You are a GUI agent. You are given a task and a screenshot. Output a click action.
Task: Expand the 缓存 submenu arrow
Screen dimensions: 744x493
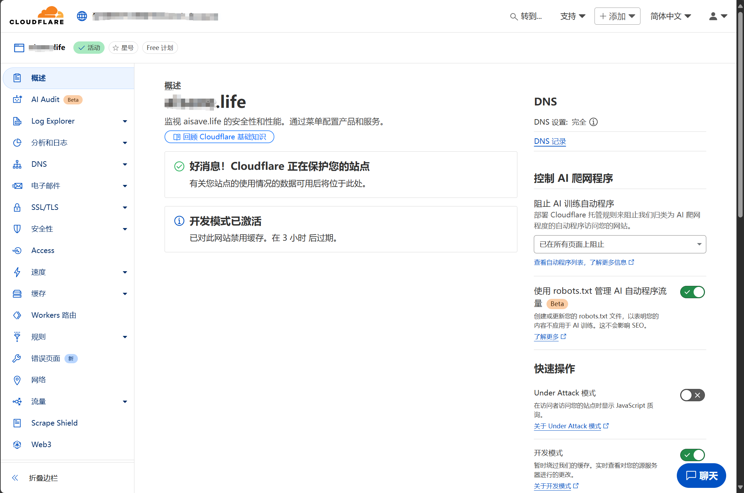tap(125, 294)
